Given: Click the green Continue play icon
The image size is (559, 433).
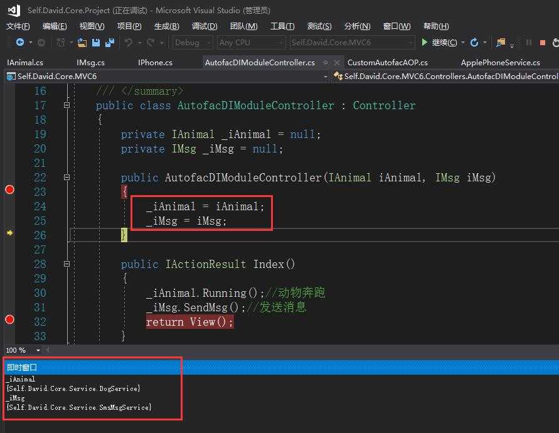Looking at the screenshot, I should coord(424,43).
